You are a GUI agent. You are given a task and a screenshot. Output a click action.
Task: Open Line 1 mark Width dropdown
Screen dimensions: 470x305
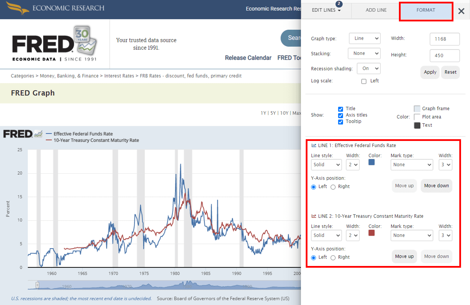[x=445, y=165]
